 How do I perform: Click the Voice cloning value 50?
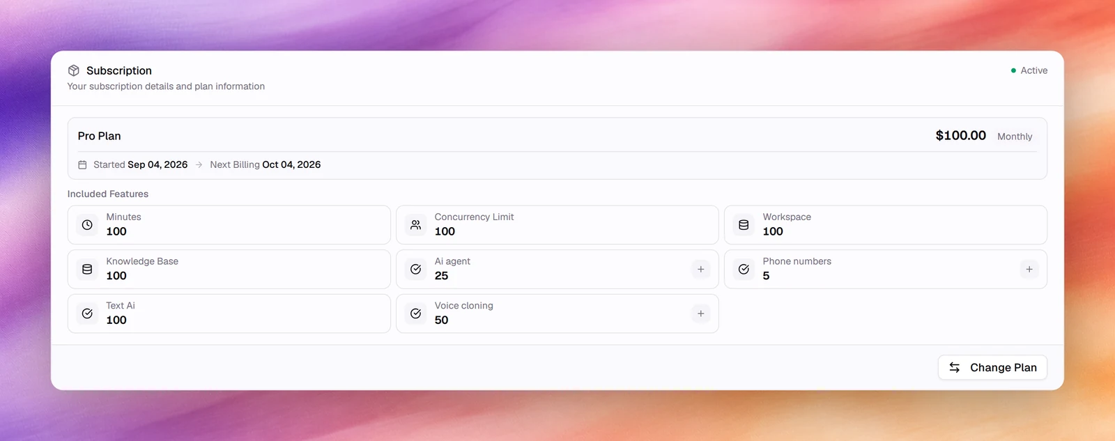coord(441,320)
